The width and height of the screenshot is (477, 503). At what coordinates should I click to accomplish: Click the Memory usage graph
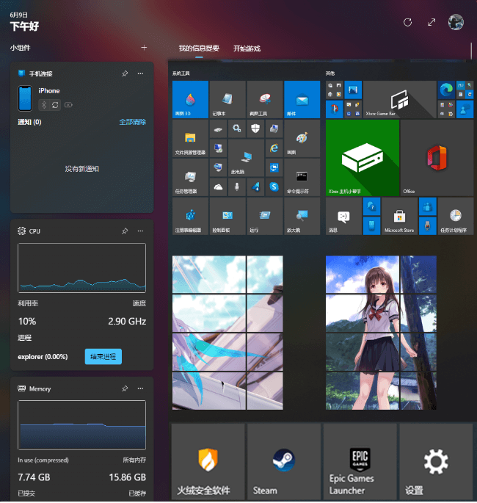click(x=81, y=425)
